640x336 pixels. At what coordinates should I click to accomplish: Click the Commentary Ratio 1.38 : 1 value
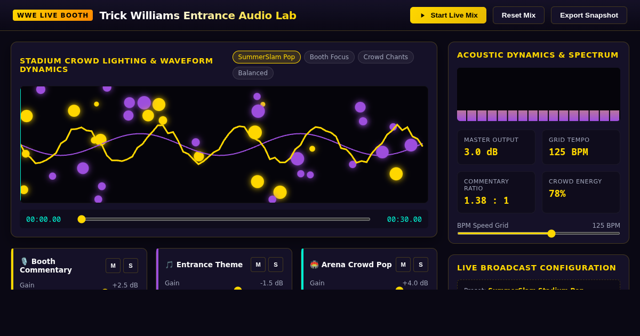click(x=486, y=201)
